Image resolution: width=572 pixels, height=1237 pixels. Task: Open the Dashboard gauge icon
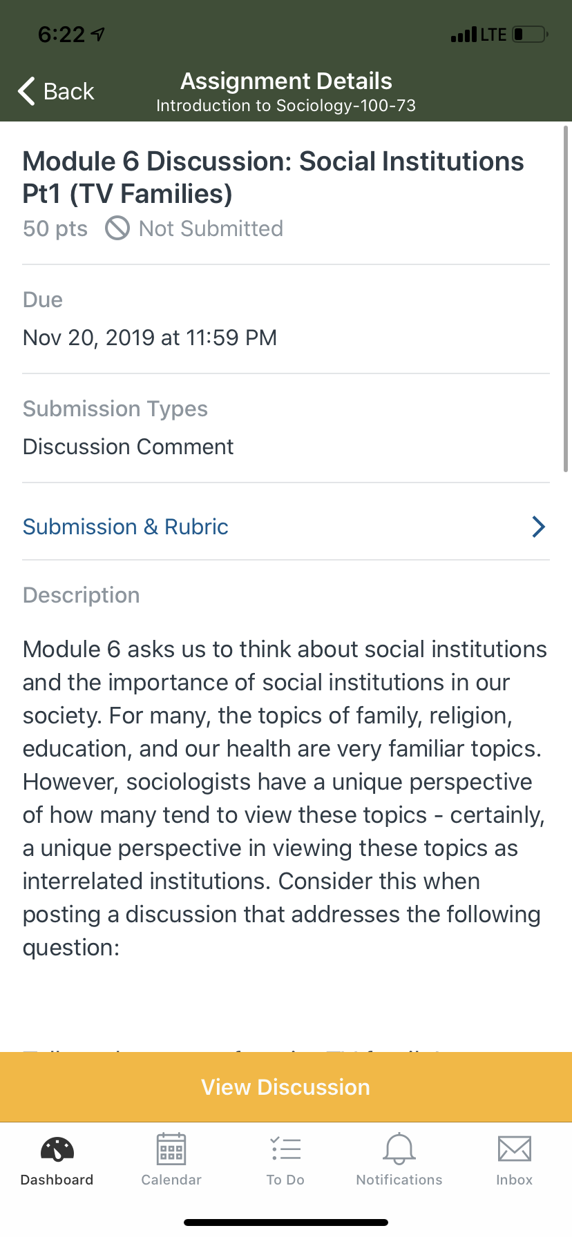(57, 1149)
